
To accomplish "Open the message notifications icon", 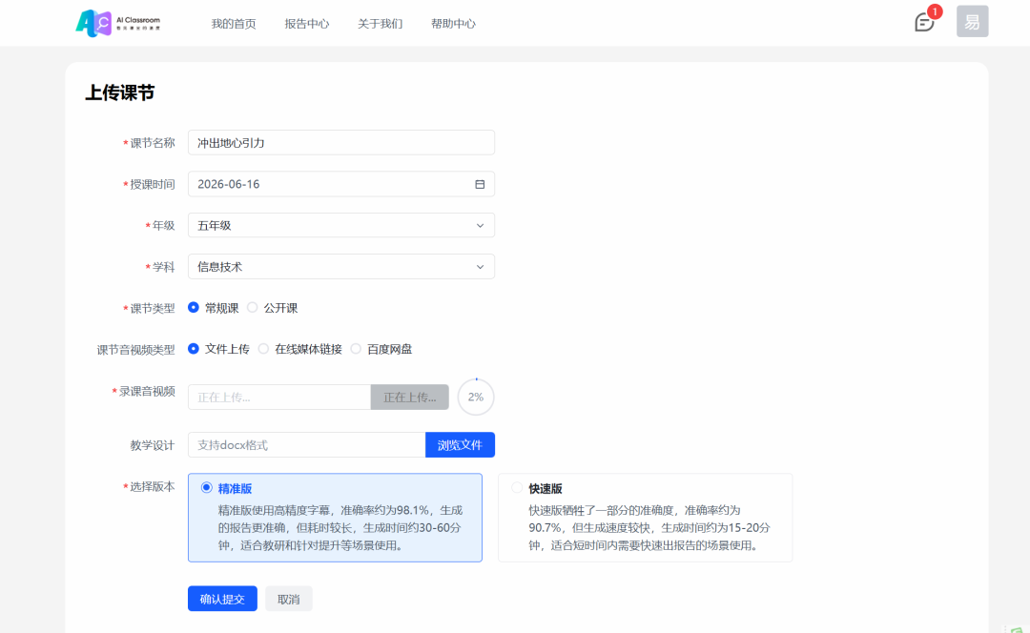I will 924,23.
